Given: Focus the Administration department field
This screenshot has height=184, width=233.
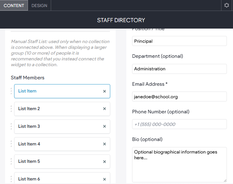Looking at the screenshot, I should (179, 69).
